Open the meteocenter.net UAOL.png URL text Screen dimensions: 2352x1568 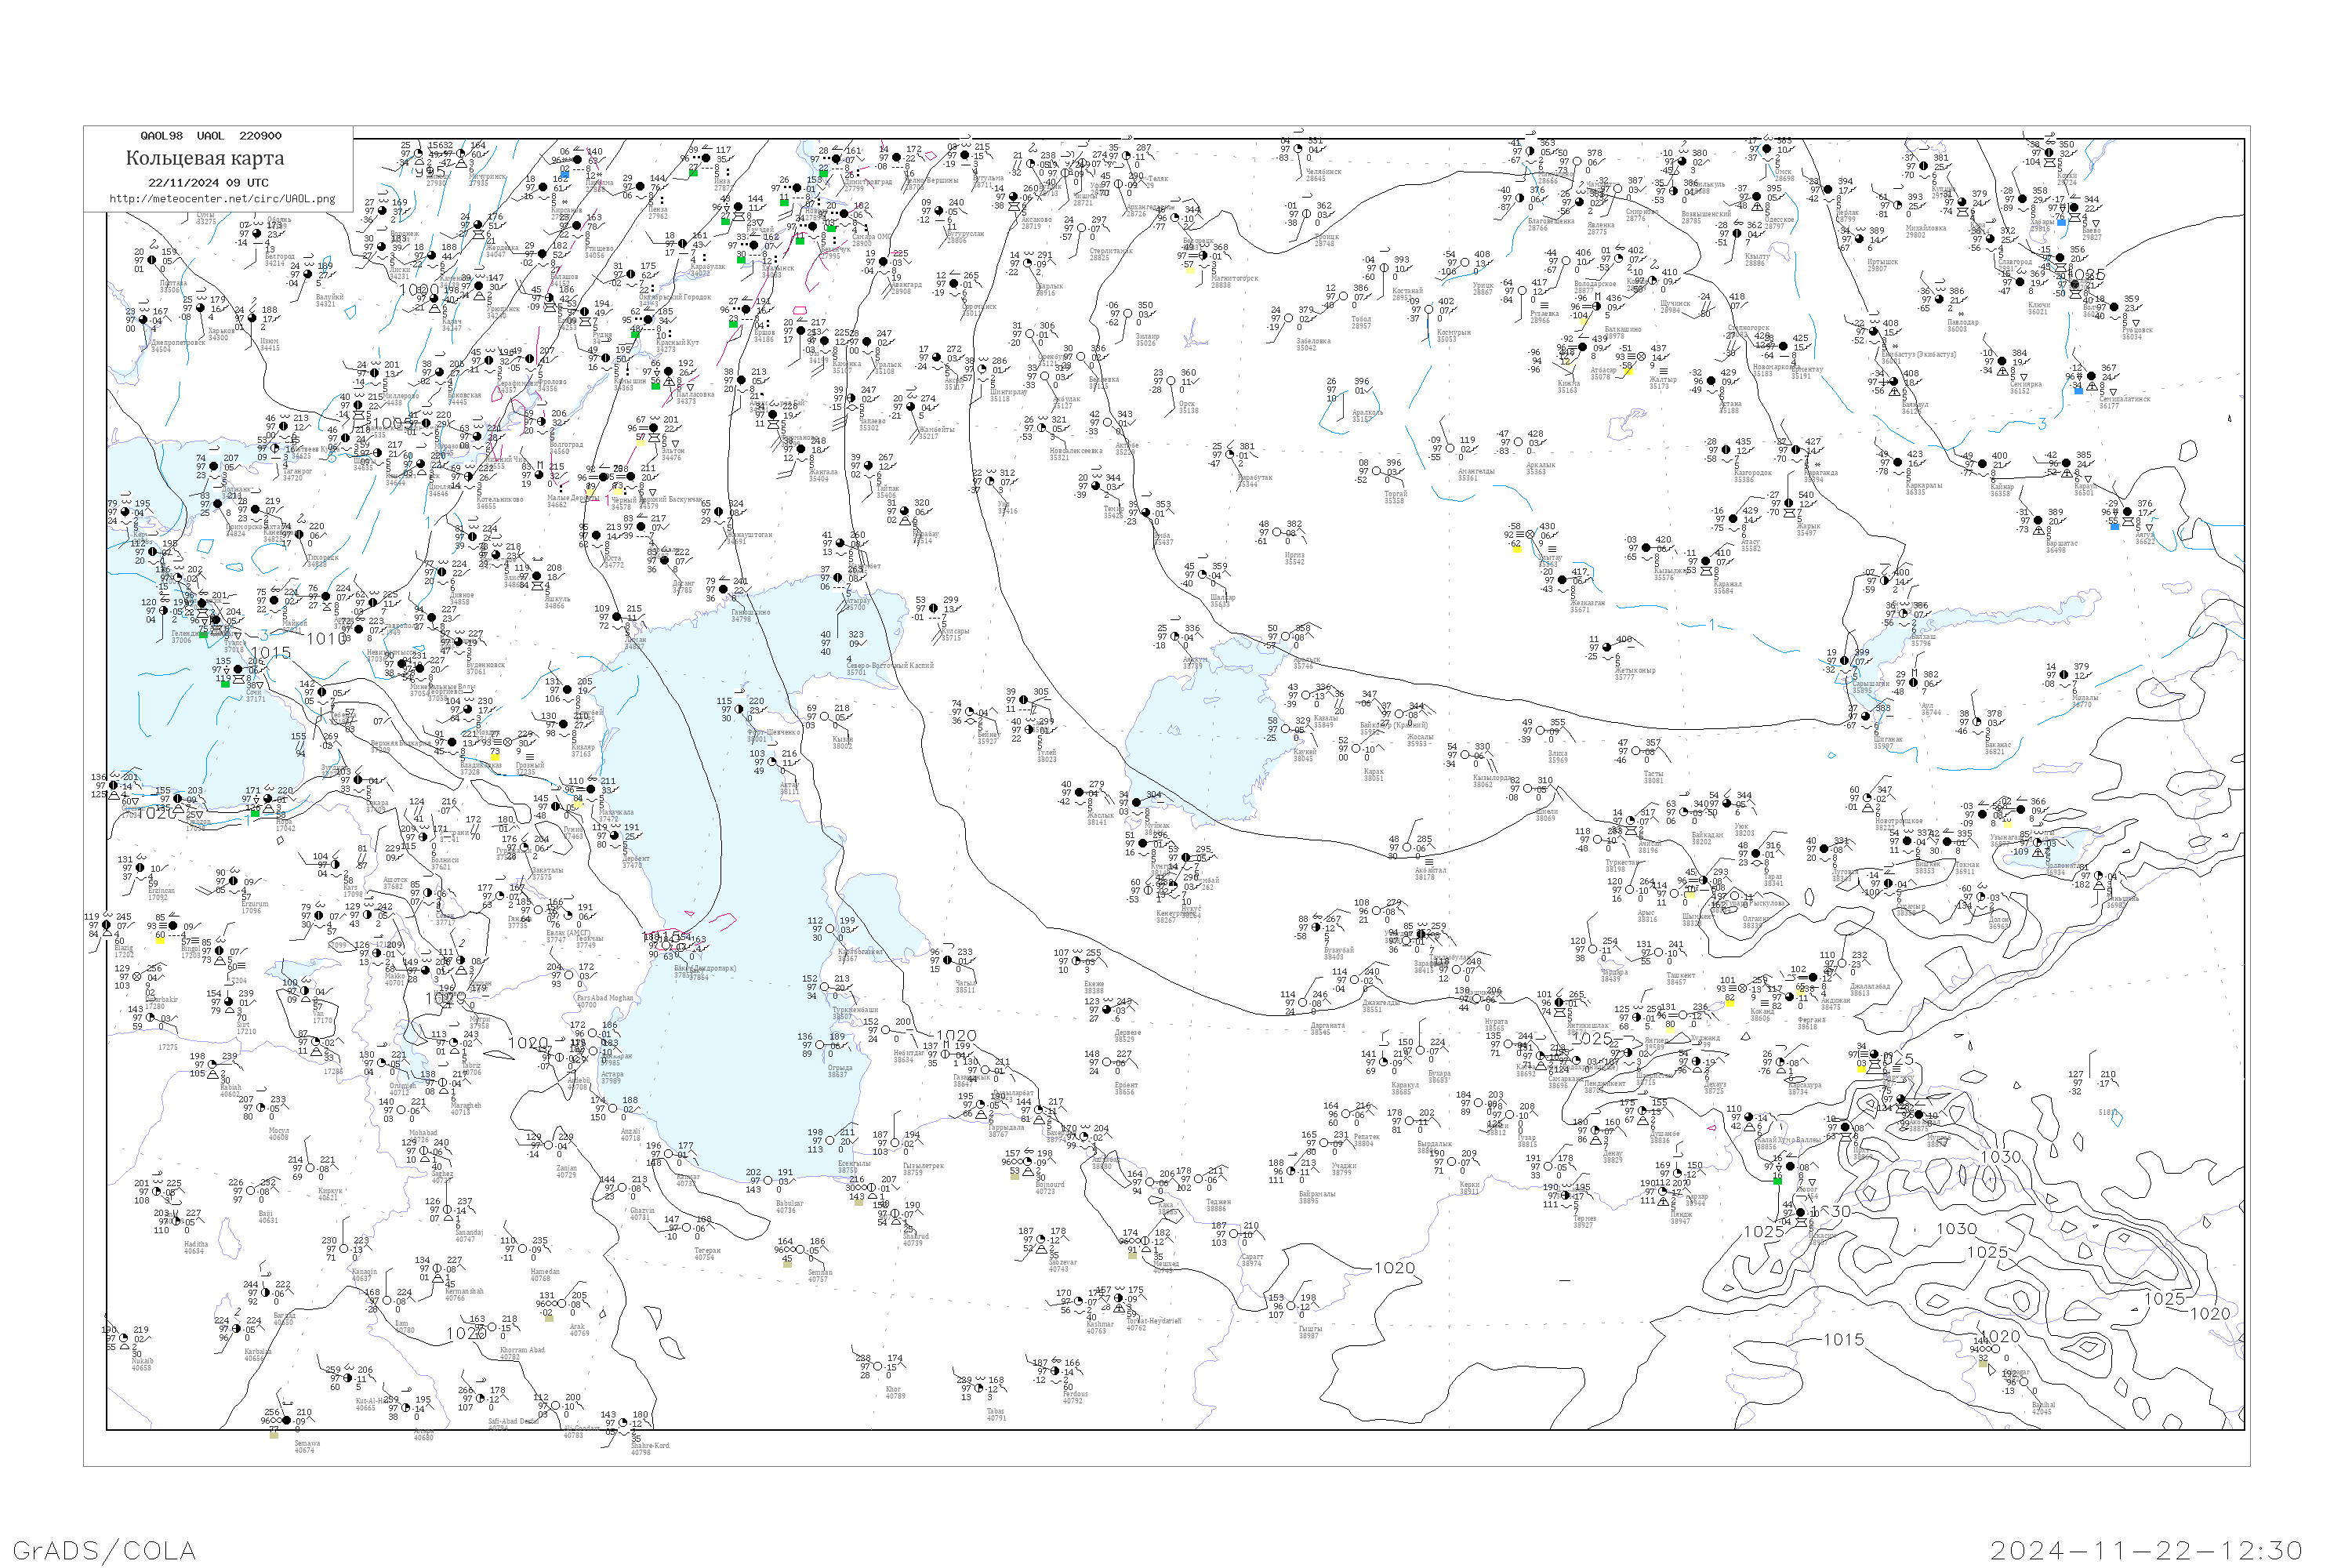tap(222, 198)
